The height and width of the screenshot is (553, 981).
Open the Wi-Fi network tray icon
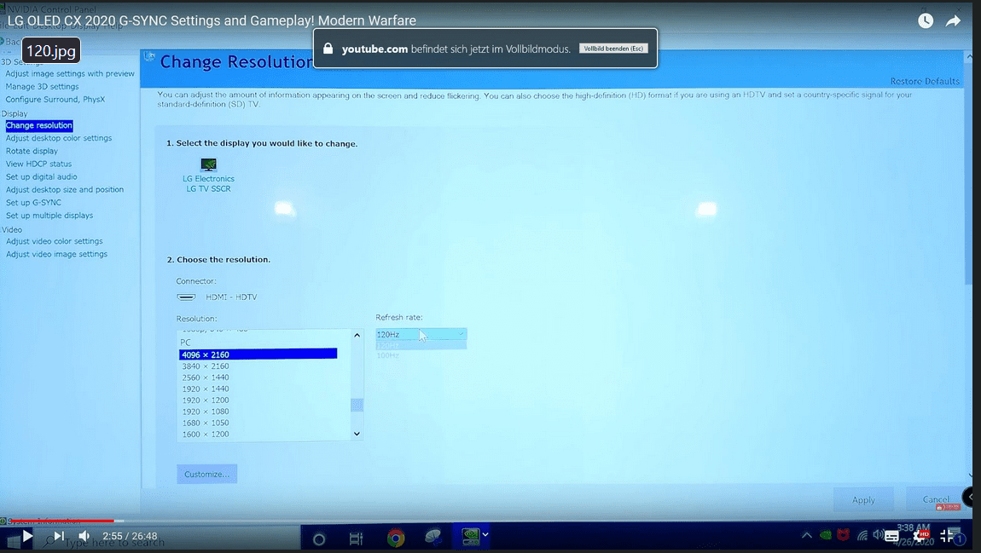[x=862, y=535]
